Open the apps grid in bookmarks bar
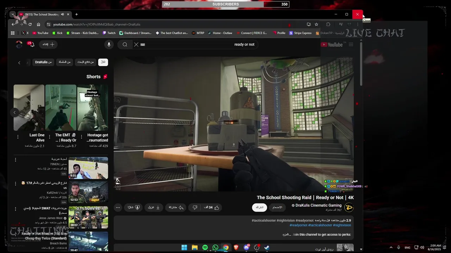451x253 pixels. point(13,33)
